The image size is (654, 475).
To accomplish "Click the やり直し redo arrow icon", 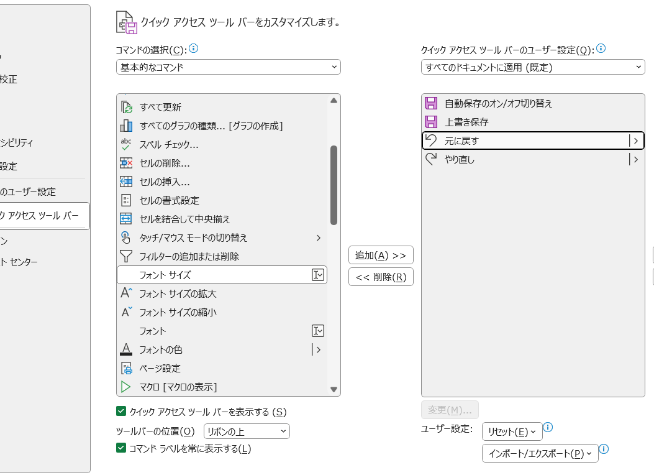I will point(431,159).
